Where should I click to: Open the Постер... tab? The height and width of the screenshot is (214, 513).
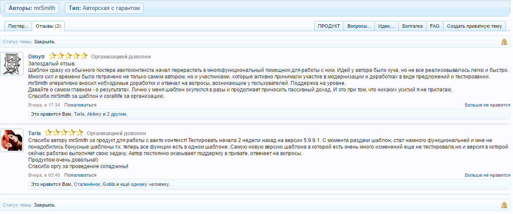pos(18,26)
